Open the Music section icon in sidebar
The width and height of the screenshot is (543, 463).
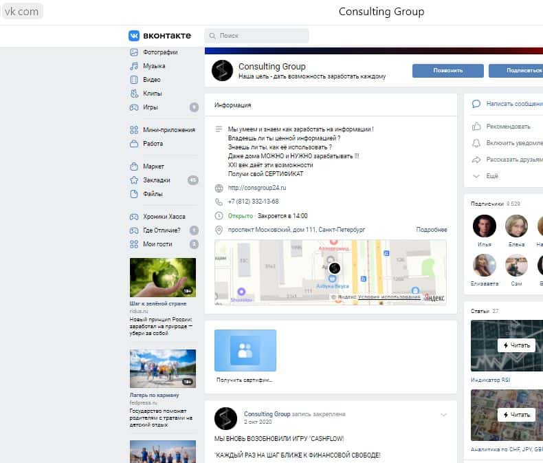pyautogui.click(x=134, y=66)
